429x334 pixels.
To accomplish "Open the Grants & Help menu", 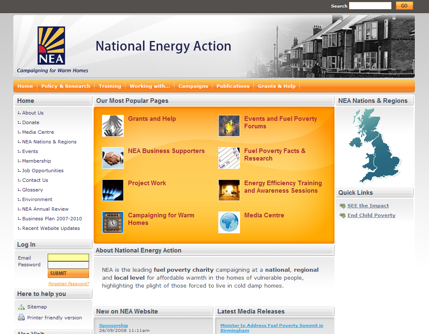I will click(277, 86).
